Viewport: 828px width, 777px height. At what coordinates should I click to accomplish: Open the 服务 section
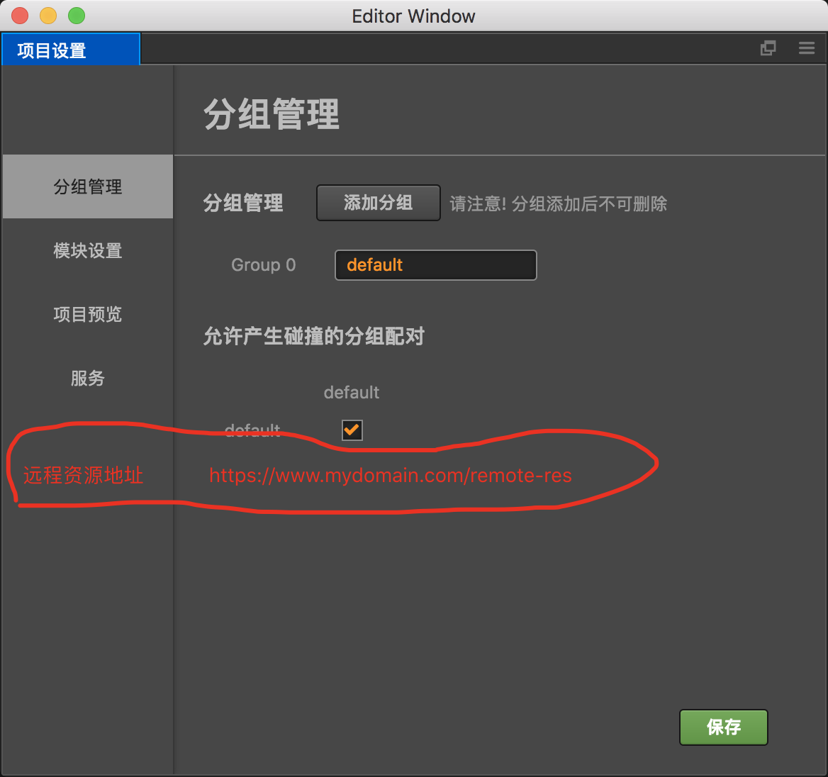pos(88,378)
